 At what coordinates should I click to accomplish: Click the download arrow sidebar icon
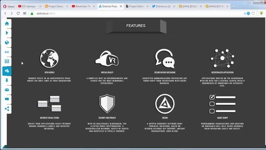[7, 80]
